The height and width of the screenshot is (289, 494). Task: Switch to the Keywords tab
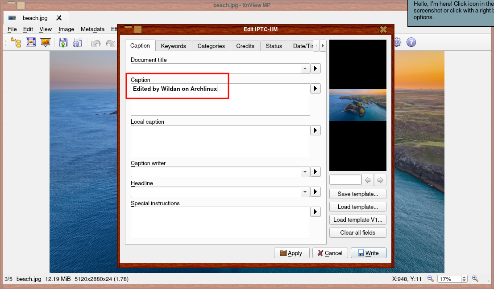click(x=174, y=45)
